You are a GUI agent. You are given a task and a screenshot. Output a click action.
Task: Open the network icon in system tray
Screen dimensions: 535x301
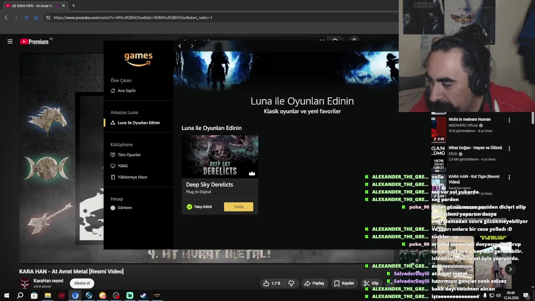[492, 296]
